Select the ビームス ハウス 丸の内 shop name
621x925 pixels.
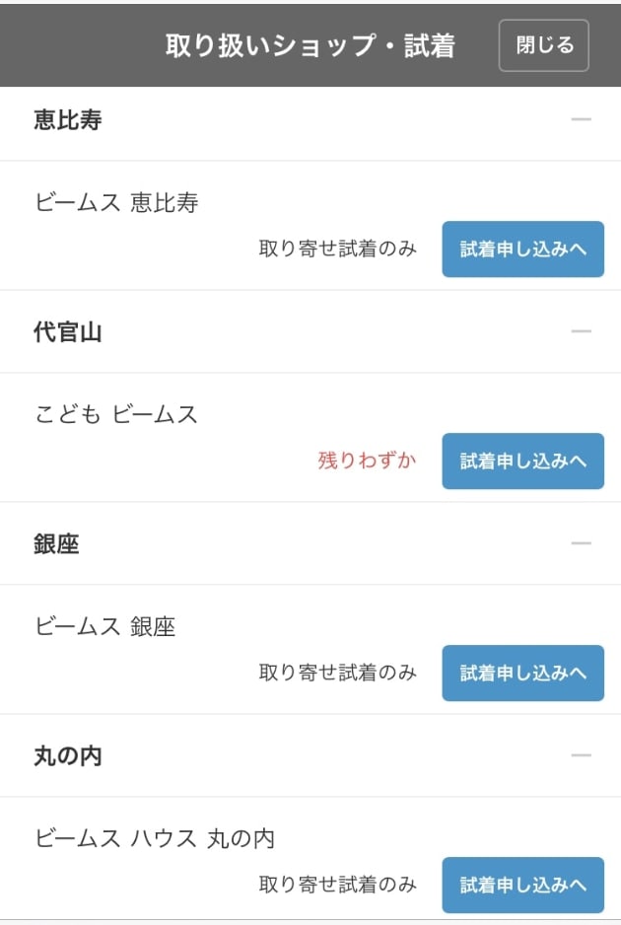[155, 837]
